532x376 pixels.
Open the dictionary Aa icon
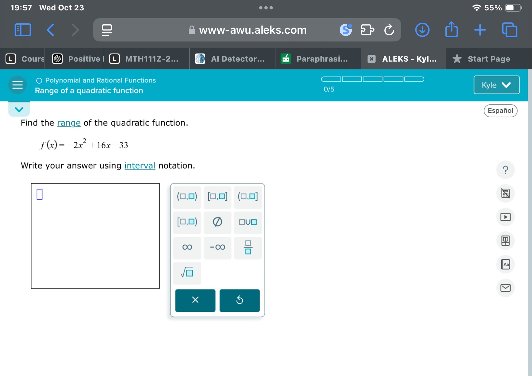(x=505, y=264)
